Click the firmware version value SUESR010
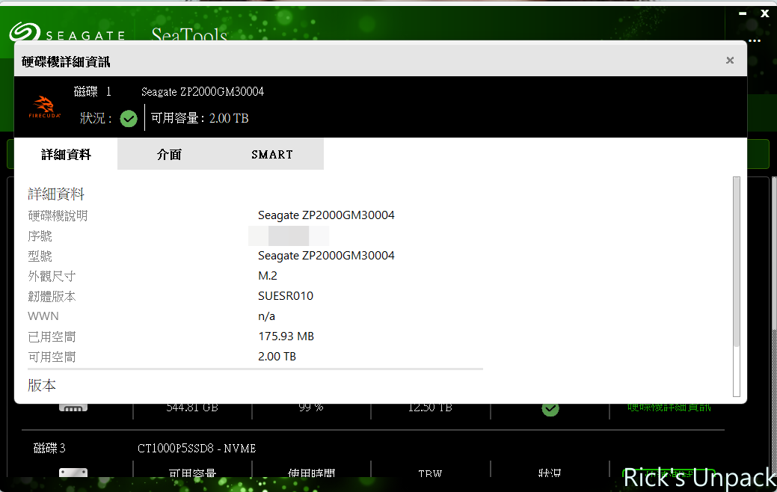This screenshot has height=492, width=777. click(x=286, y=296)
